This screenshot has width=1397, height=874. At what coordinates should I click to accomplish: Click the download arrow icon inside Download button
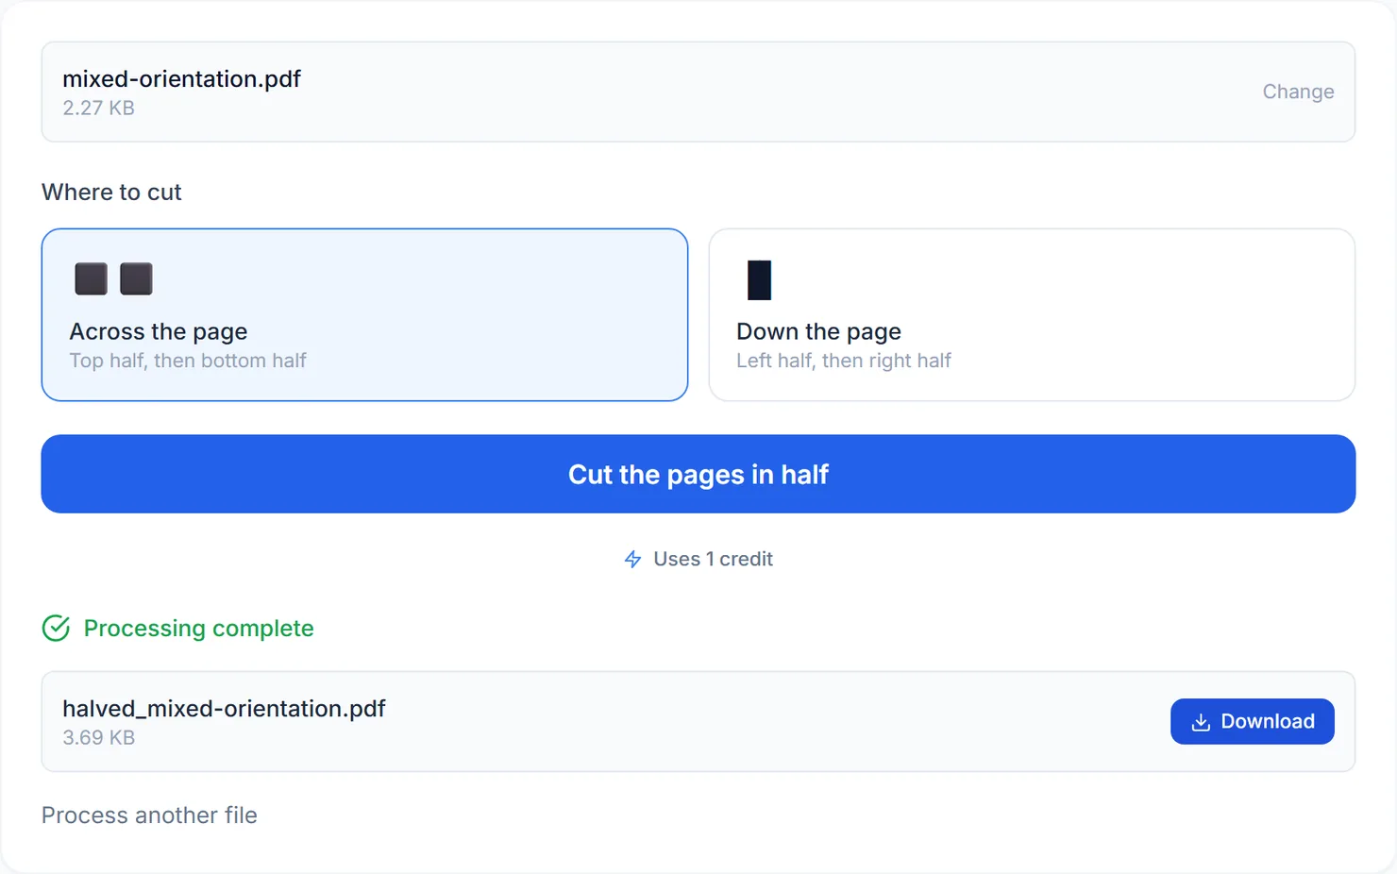pos(1201,722)
